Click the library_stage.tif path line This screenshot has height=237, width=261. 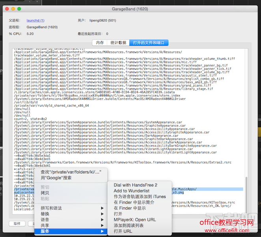pyautogui.click(x=114, y=89)
